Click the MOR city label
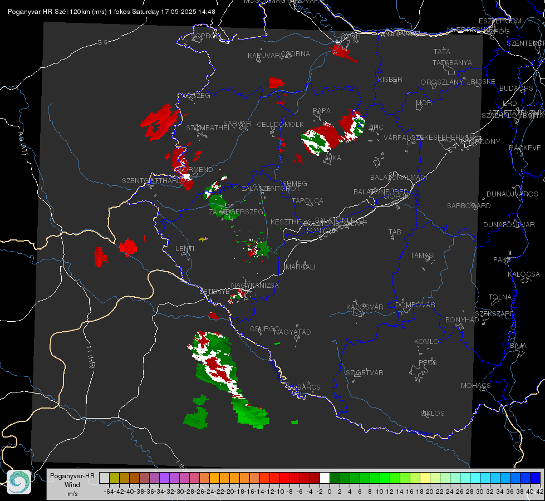 (424, 103)
